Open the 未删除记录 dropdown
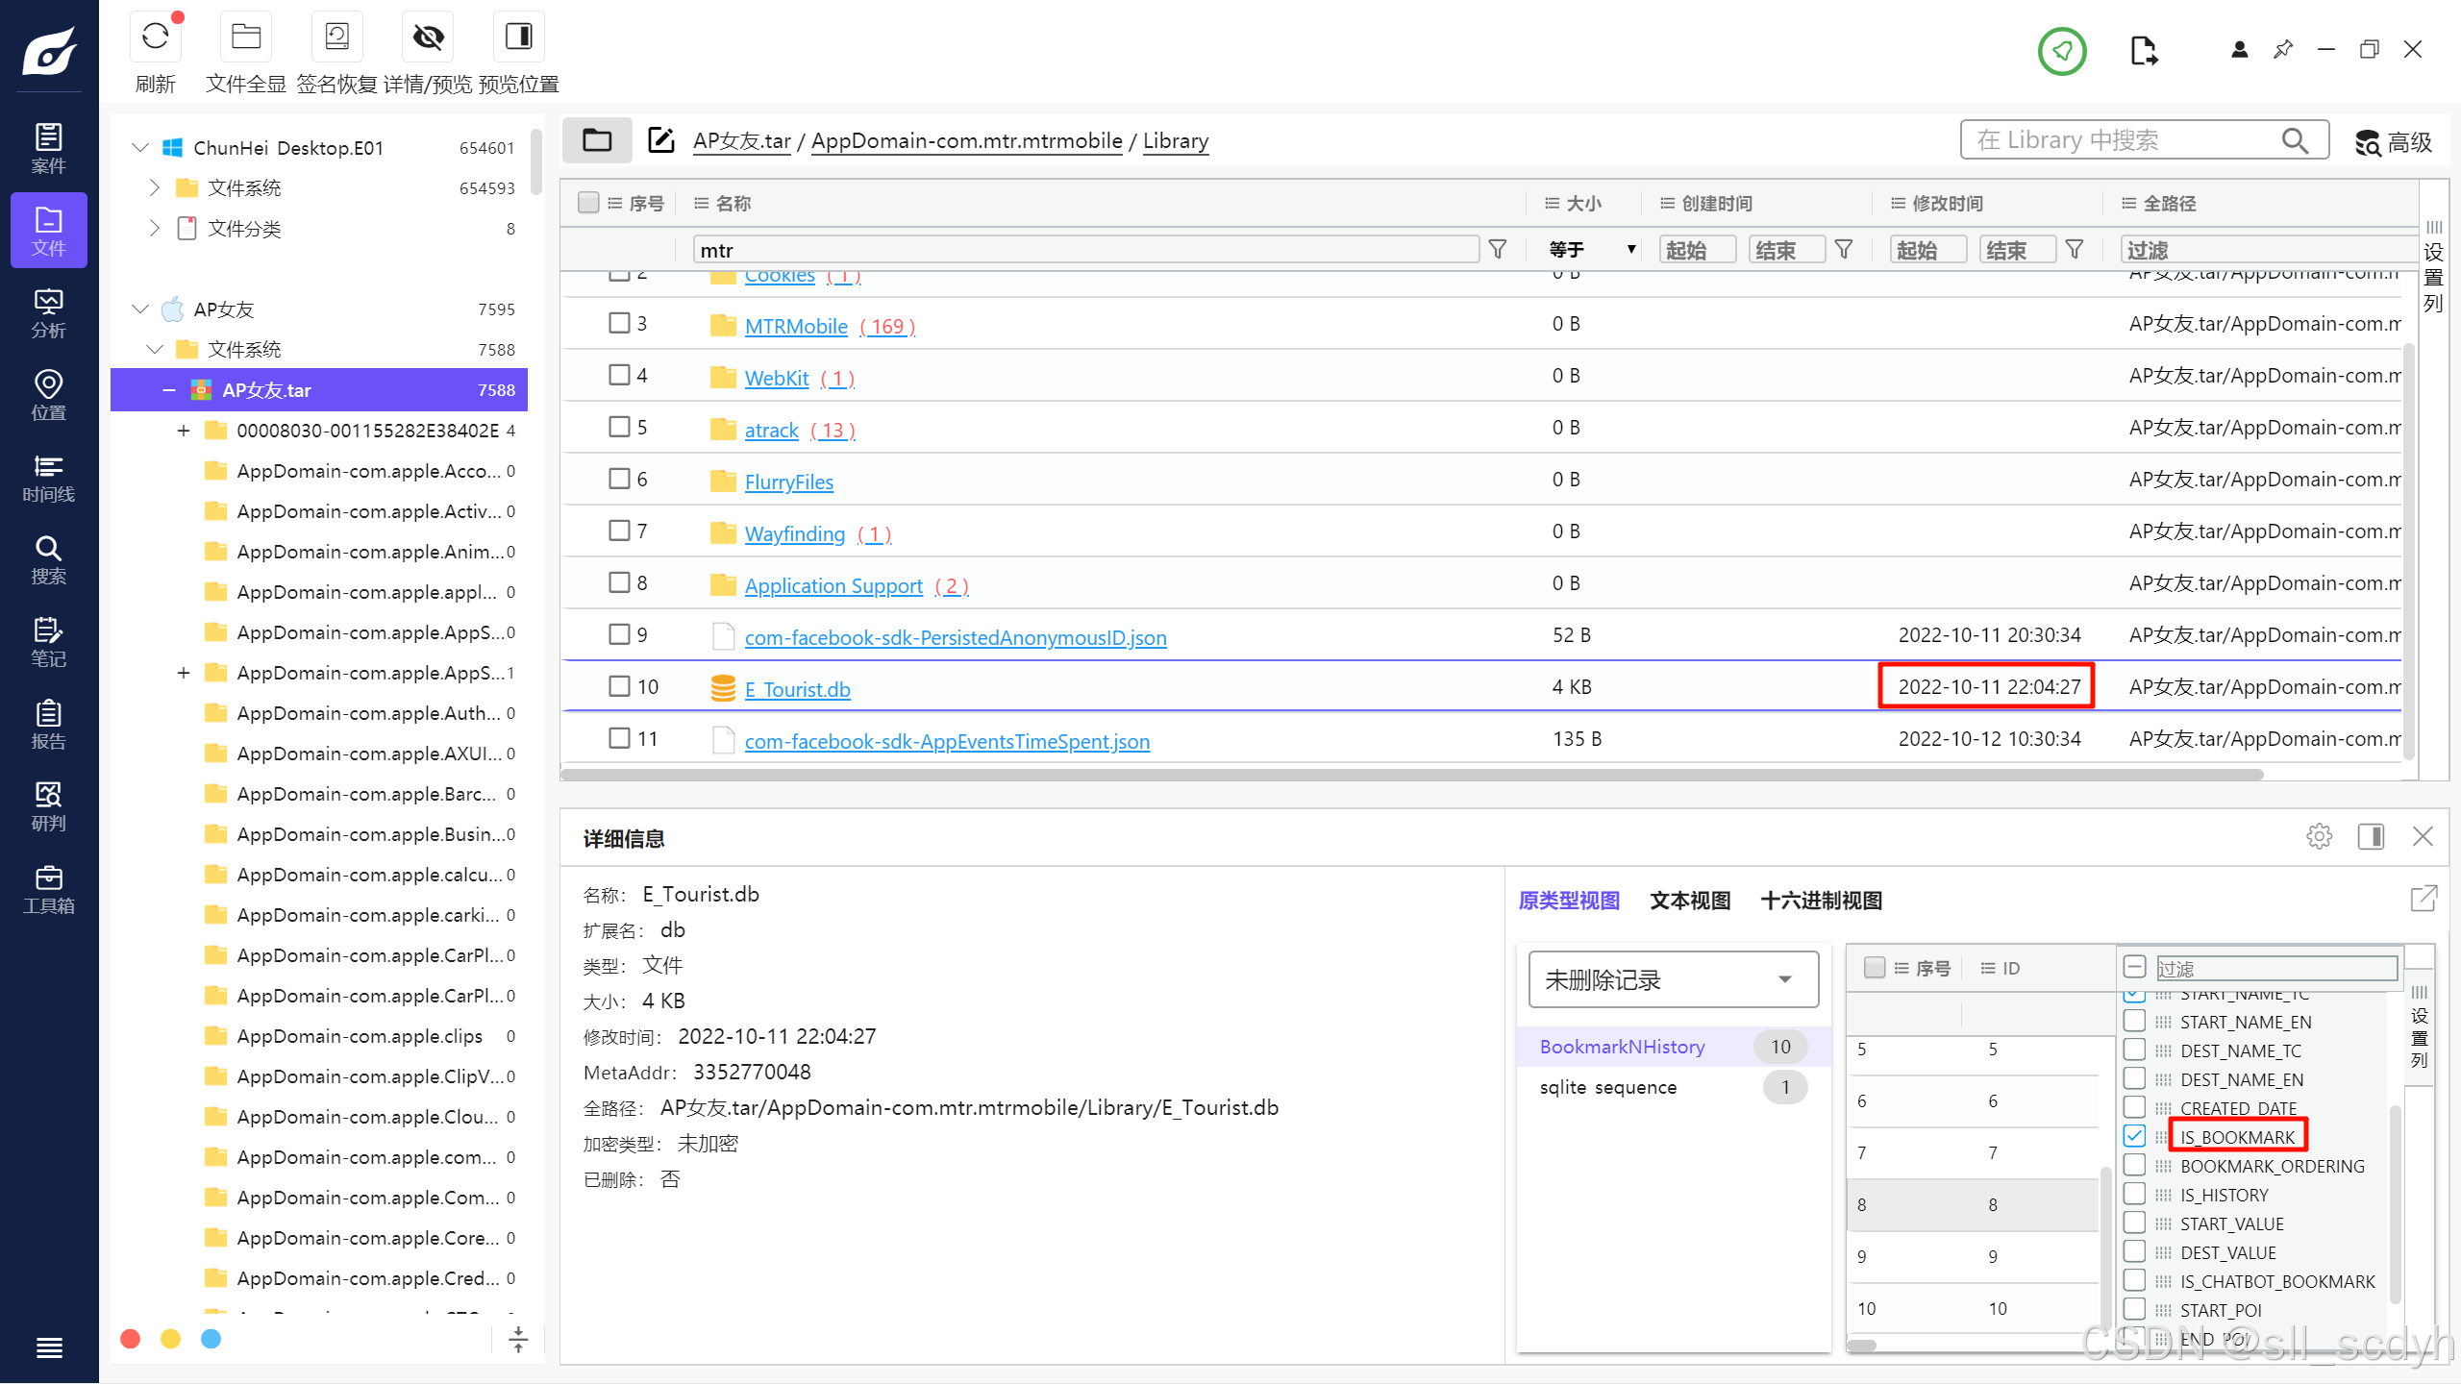 tap(1673, 979)
